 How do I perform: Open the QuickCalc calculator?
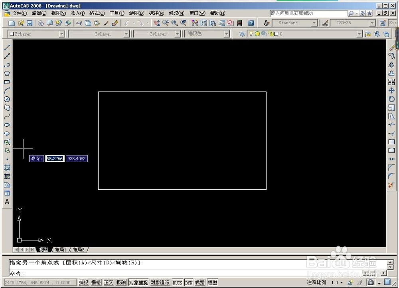click(x=239, y=23)
